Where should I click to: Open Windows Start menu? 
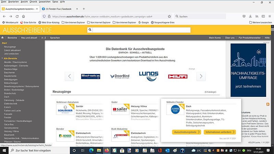pyautogui.click(x=4, y=150)
